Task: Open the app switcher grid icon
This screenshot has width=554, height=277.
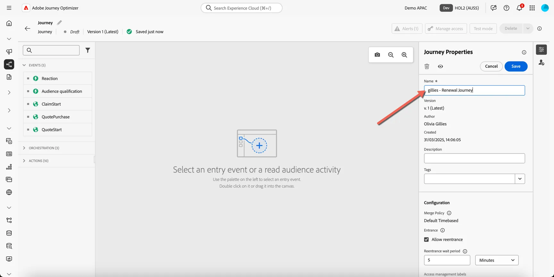Action: click(532, 8)
